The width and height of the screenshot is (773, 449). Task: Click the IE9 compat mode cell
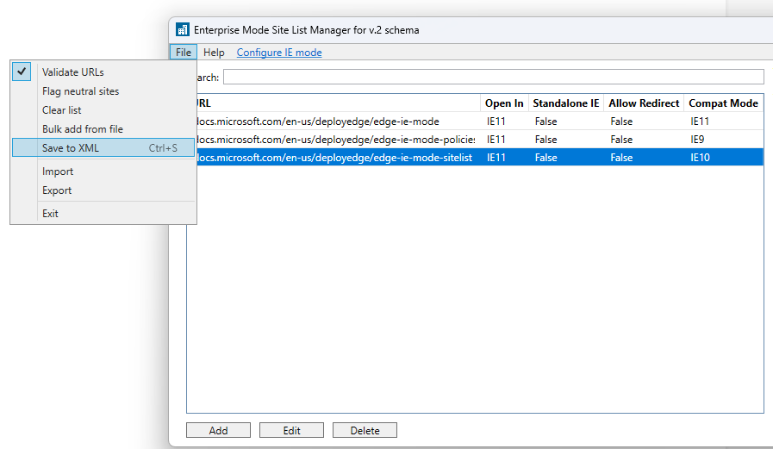tap(697, 140)
